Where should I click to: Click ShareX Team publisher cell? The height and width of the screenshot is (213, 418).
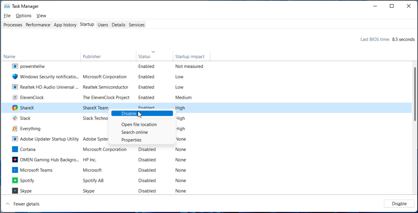point(96,108)
